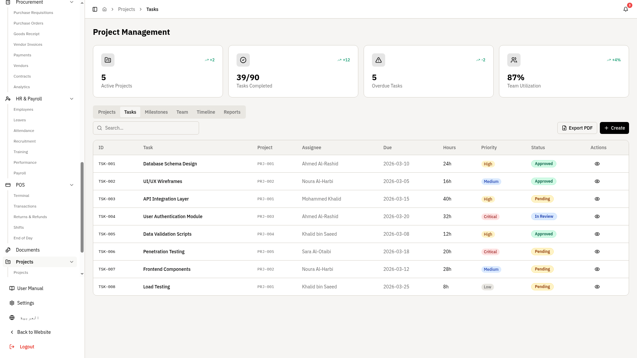Click the Export PDF button
Viewport: 637px width, 358px height.
[x=577, y=128]
